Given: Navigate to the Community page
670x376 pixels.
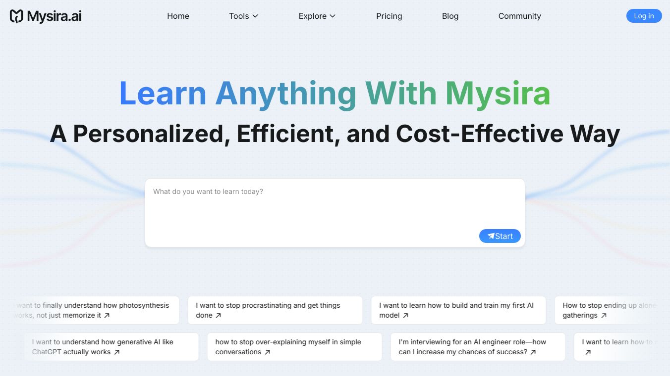Looking at the screenshot, I should (x=519, y=16).
